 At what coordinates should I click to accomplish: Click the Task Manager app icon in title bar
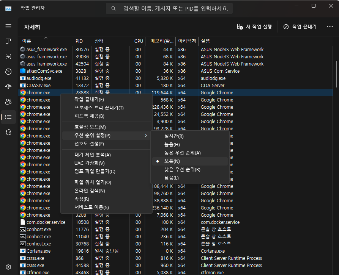point(8,9)
